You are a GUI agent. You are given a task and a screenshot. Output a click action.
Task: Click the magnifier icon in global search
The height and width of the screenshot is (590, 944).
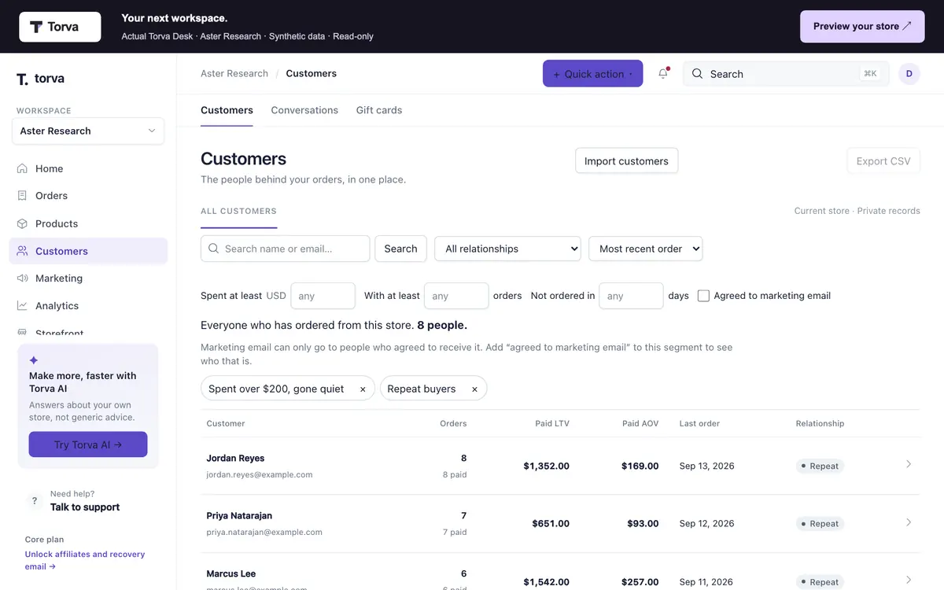click(697, 74)
